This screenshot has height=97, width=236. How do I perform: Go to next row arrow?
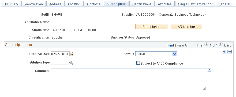(x=221, y=44)
